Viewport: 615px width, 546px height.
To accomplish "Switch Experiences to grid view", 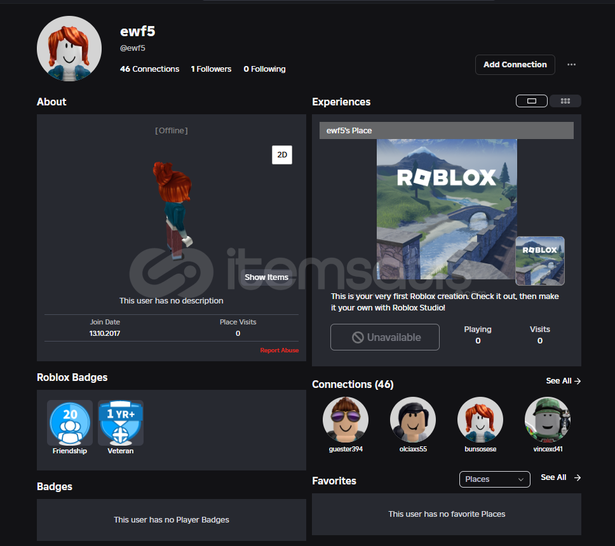I will 565,101.
